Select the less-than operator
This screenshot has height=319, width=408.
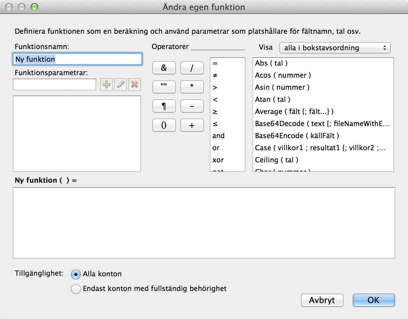227,100
